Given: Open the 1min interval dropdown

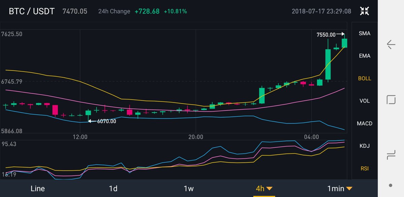Looking at the screenshot, I should pos(340,189).
